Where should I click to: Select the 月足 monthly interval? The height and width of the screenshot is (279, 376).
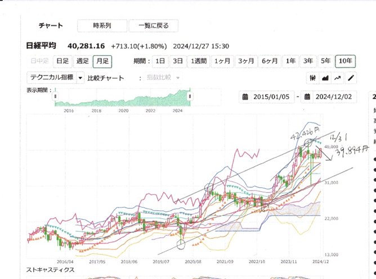102,61
